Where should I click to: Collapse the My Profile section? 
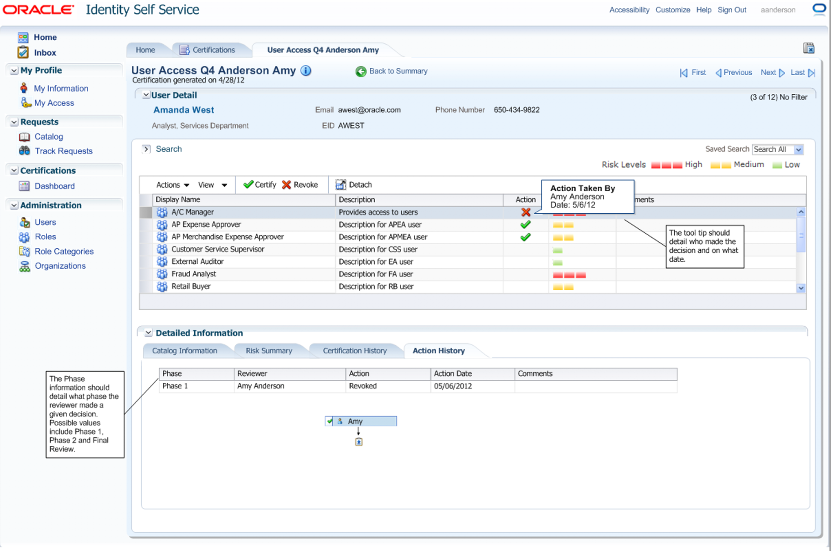tap(14, 70)
